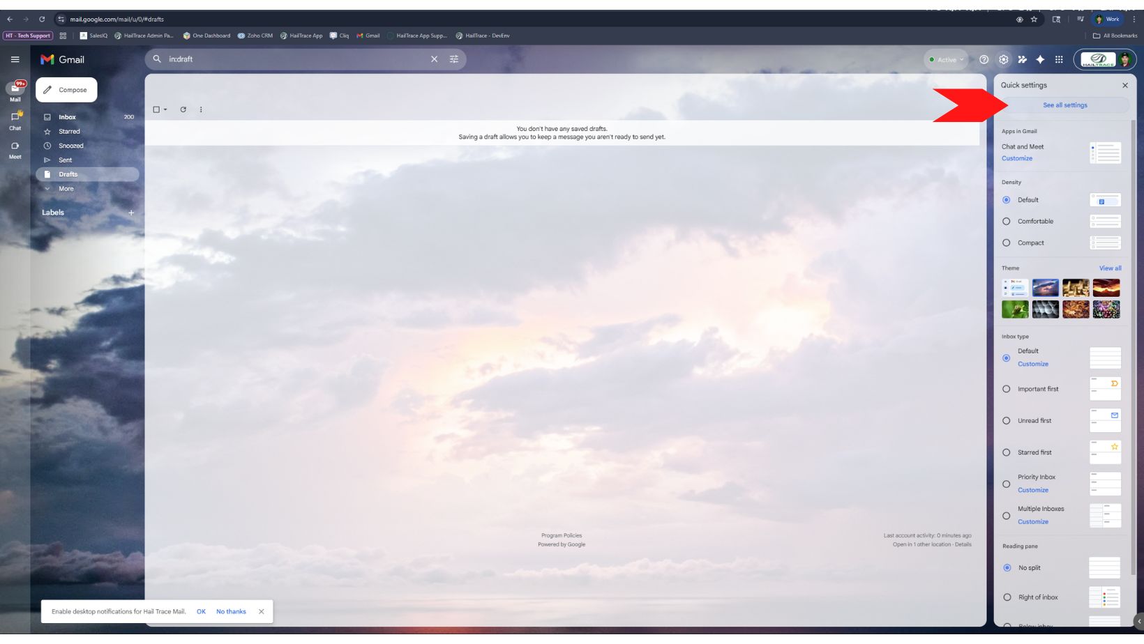1144x644 pixels.
Task: Open account activity Details link
Action: tap(963, 544)
